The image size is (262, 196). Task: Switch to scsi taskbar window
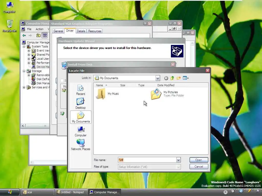[37, 192]
